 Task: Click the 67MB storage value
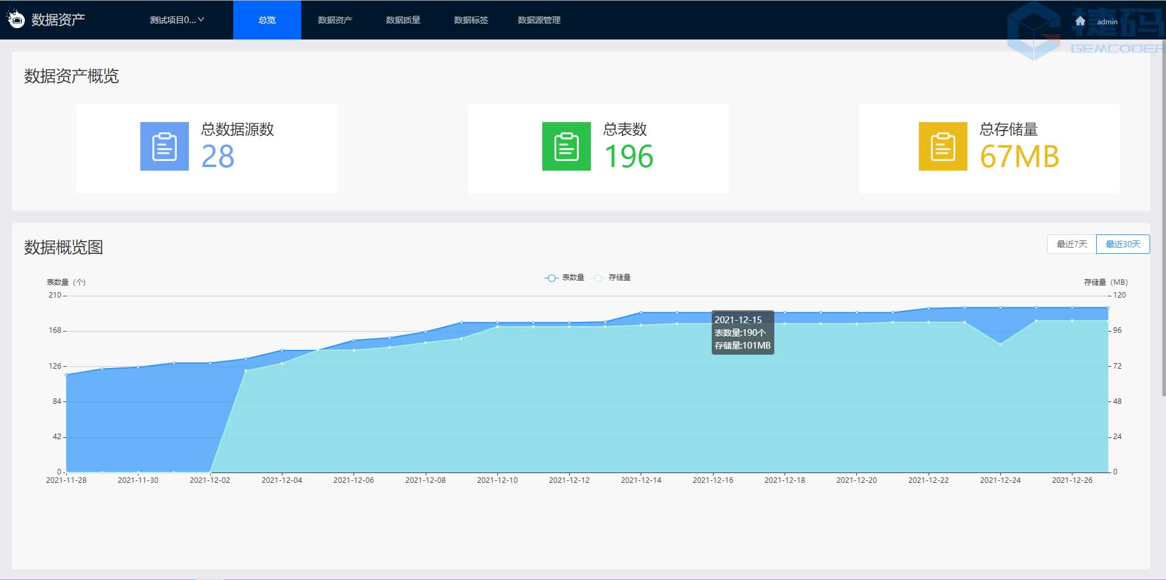[x=1020, y=157]
